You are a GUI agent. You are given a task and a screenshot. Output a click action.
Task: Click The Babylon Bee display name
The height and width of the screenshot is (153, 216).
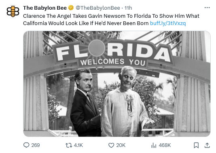[45, 8]
